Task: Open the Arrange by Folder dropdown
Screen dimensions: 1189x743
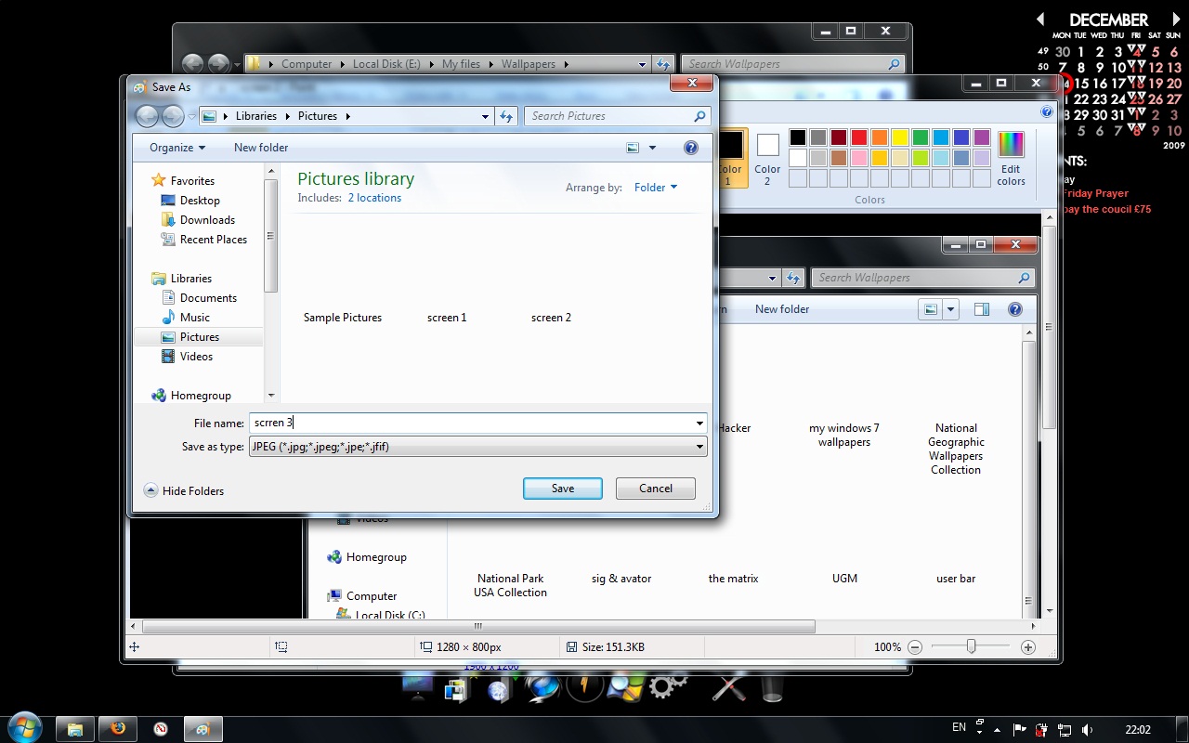Action: tap(655, 187)
